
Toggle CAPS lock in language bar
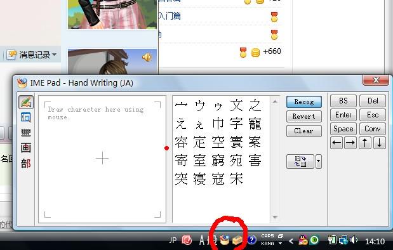click(267, 236)
